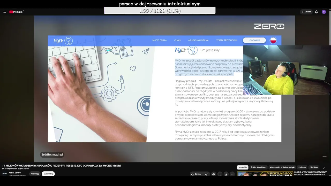
Task: Click the ZERO logo in the video
Action: tap(269, 26)
